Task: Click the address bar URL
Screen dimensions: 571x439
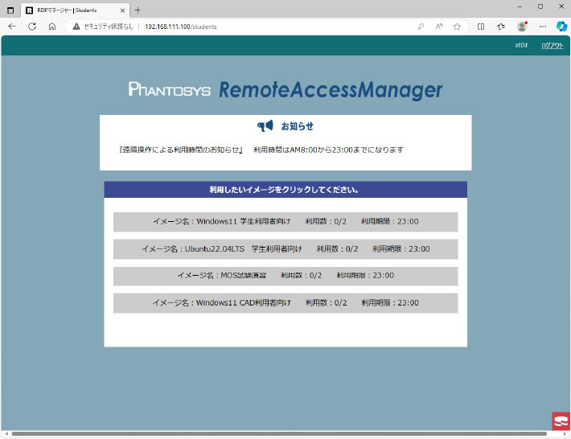Action: pyautogui.click(x=181, y=27)
